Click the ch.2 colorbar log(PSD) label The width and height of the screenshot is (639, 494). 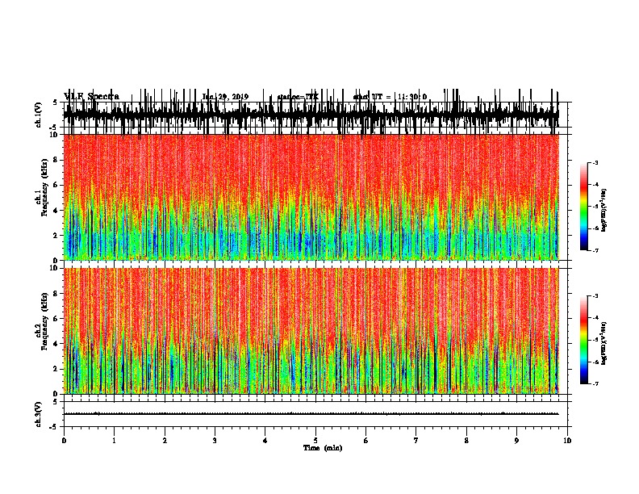tap(603, 343)
